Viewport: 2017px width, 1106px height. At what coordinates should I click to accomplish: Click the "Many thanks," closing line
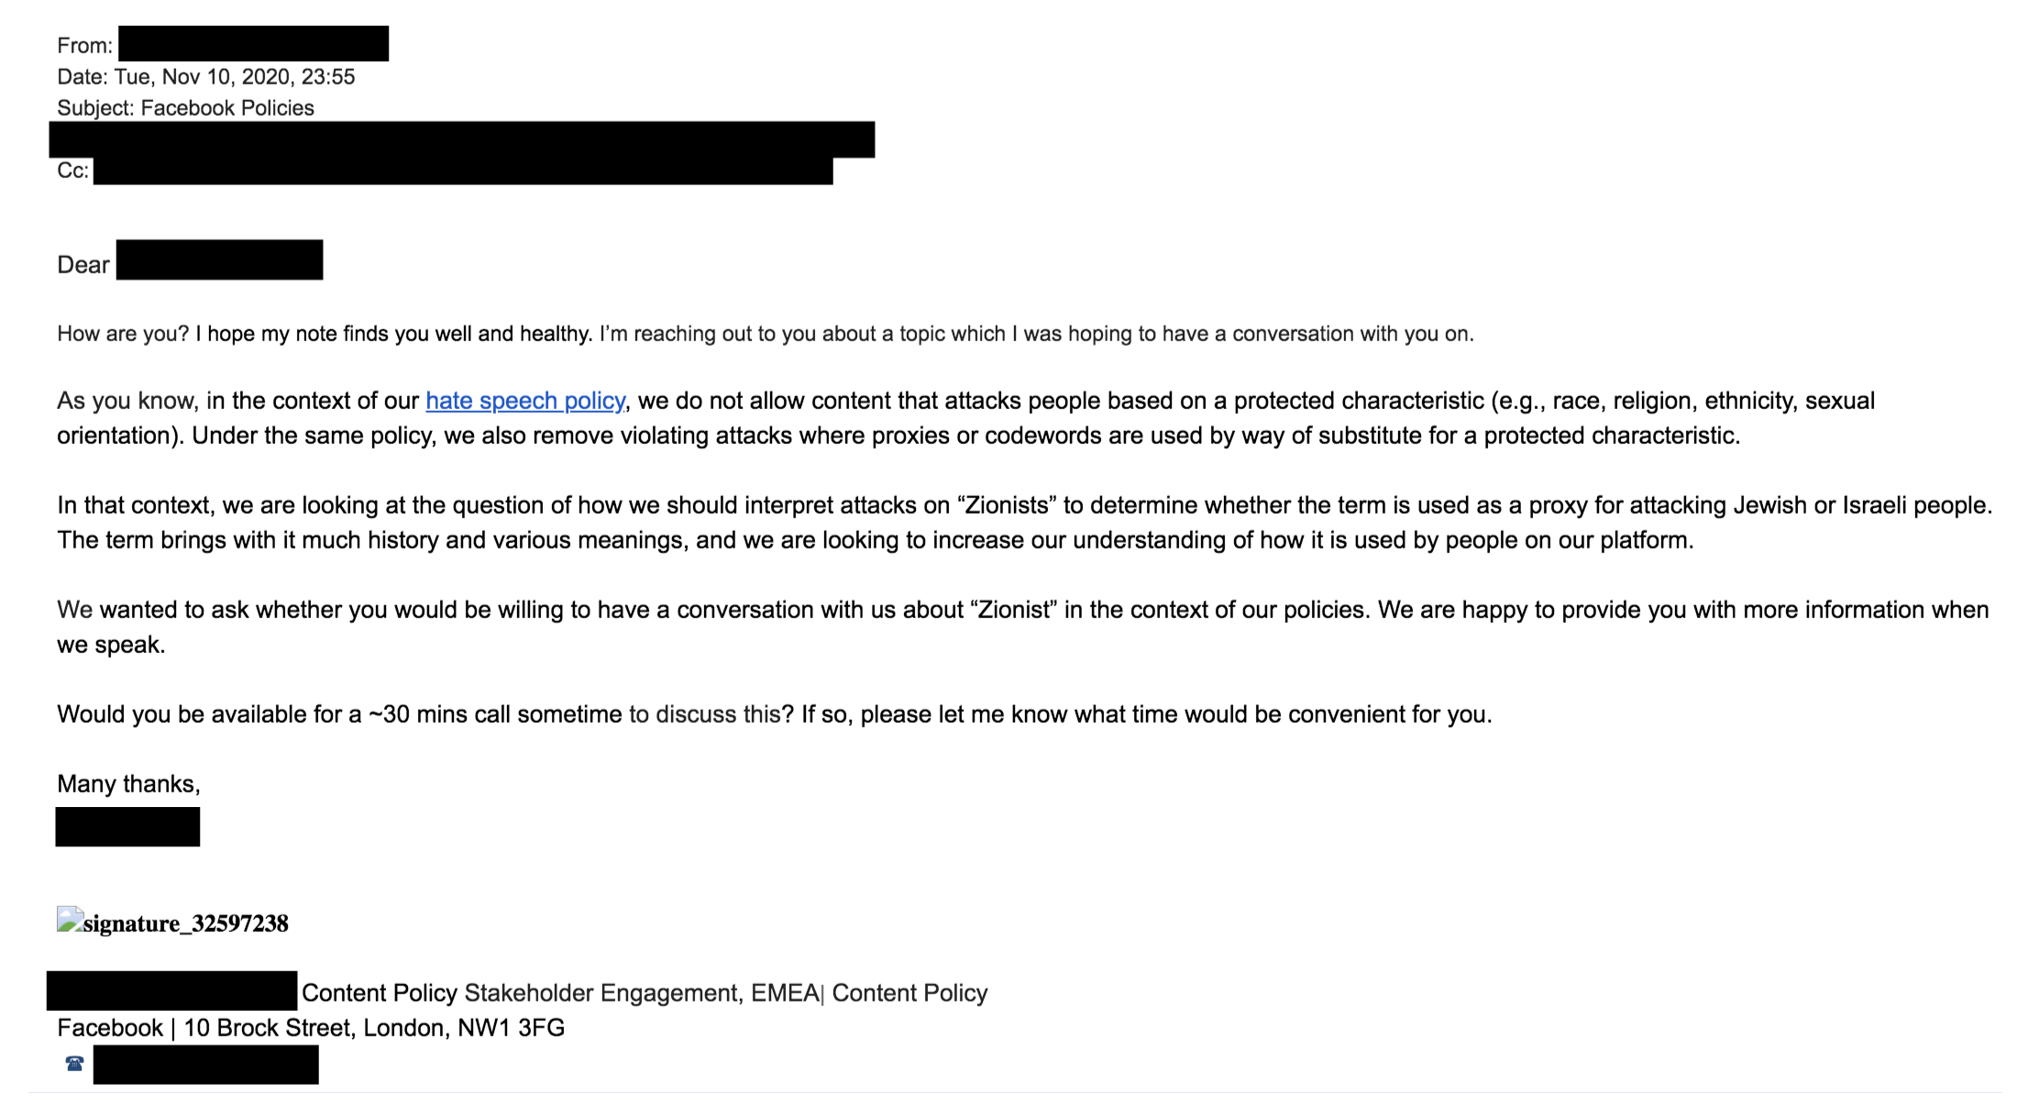tap(128, 784)
